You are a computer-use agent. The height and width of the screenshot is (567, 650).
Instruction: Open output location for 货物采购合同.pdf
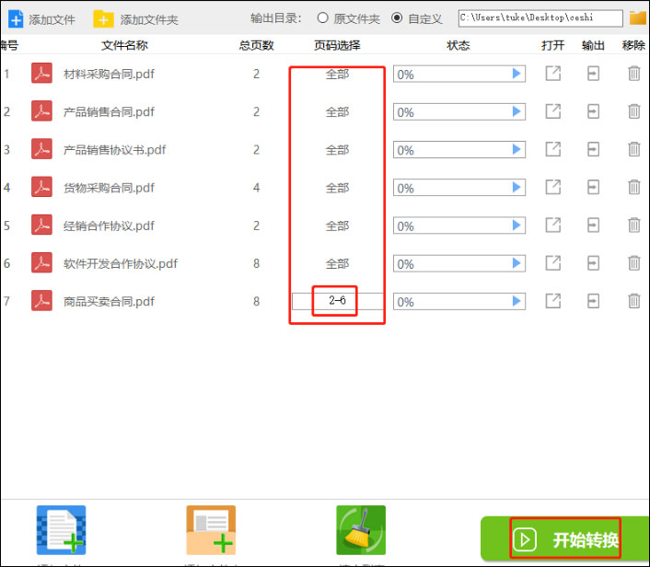[593, 188]
